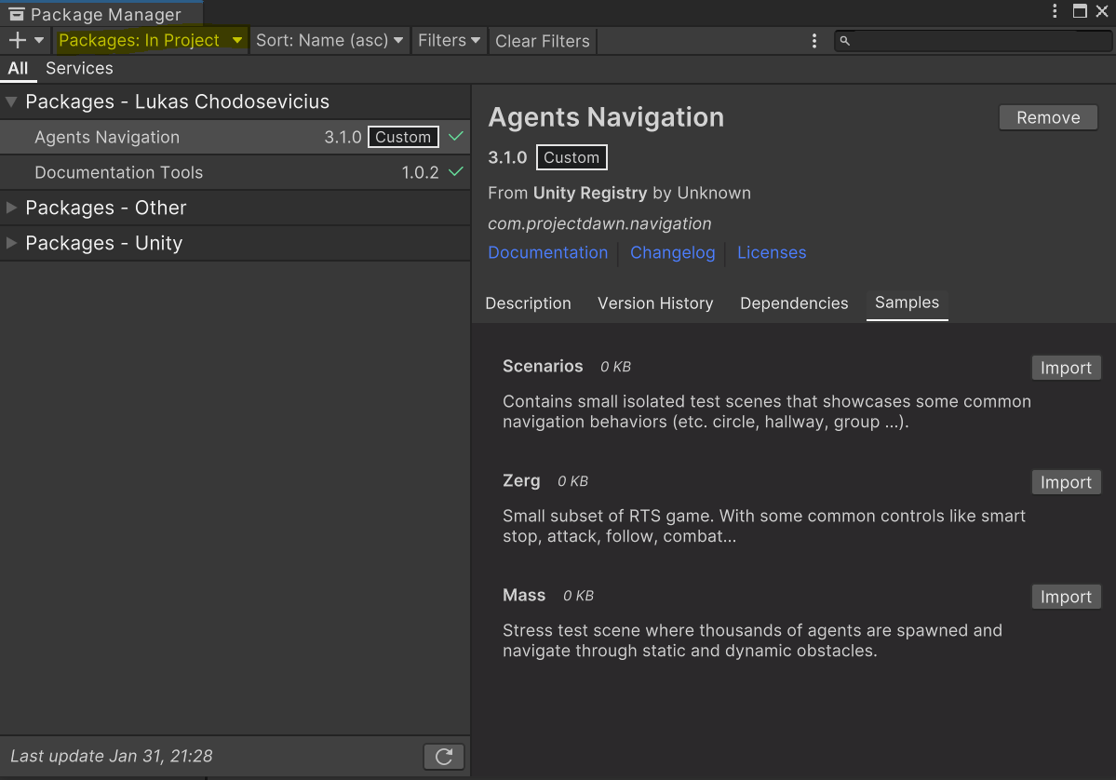Screen dimensions: 1116x780
Task: Open the Changelog link
Action: coord(672,252)
